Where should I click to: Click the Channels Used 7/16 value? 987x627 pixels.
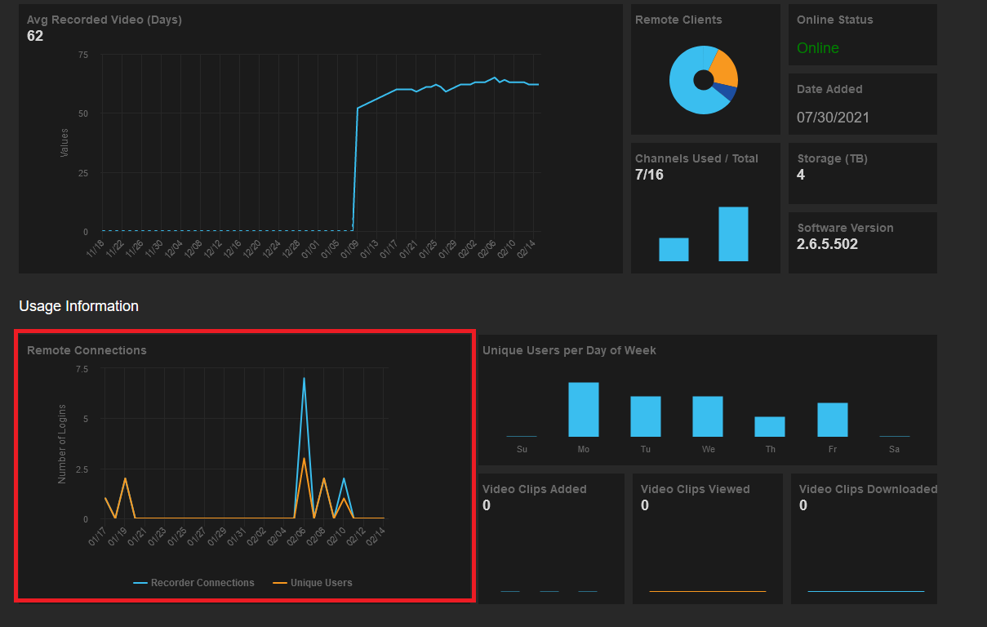650,175
